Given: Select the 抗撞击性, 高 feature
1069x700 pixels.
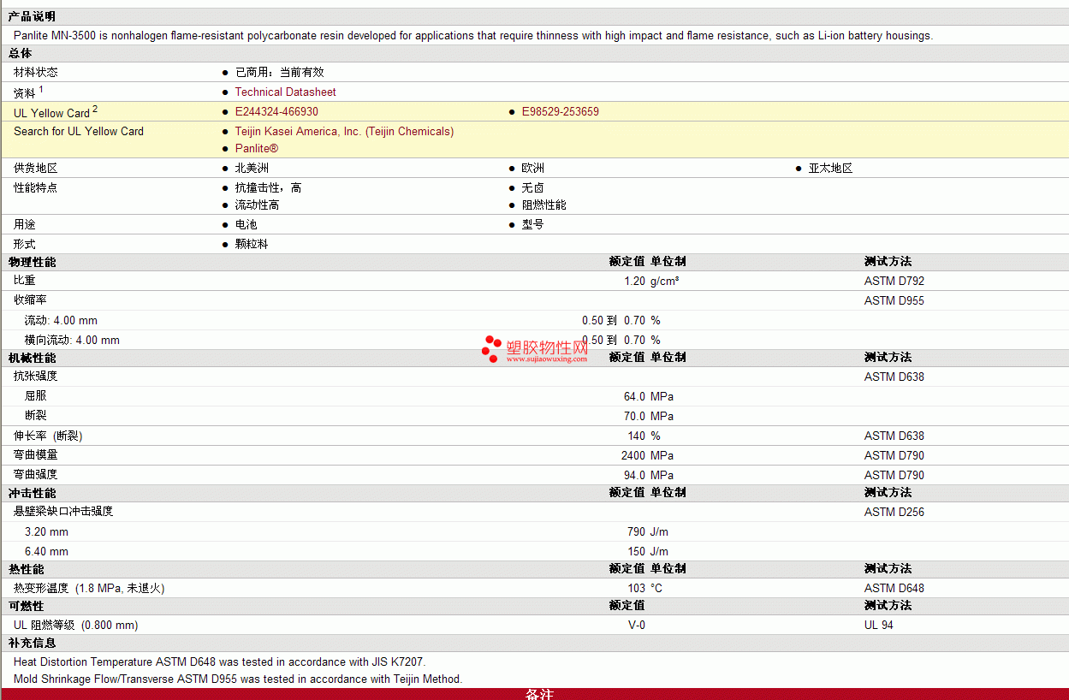Looking at the screenshot, I should click(268, 187).
